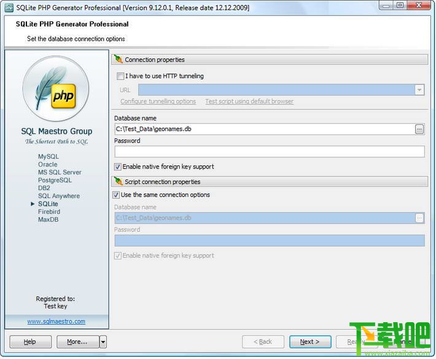
Task: Select MaxDB in the product list
Action: [48, 219]
